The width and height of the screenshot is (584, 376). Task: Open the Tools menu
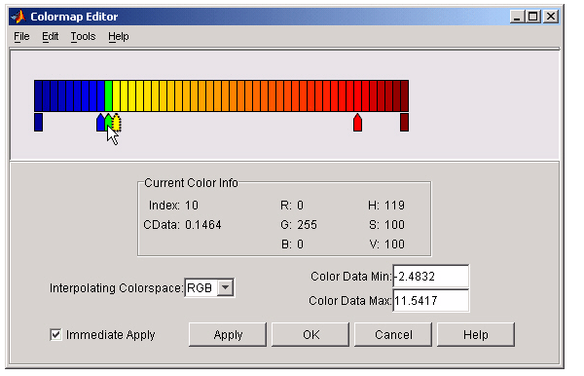point(83,36)
